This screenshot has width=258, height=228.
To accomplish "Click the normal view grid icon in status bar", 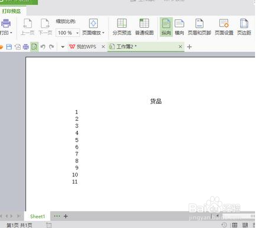I will click(234, 225).
